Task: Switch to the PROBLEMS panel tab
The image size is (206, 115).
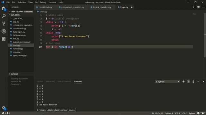Action: coord(51,81)
